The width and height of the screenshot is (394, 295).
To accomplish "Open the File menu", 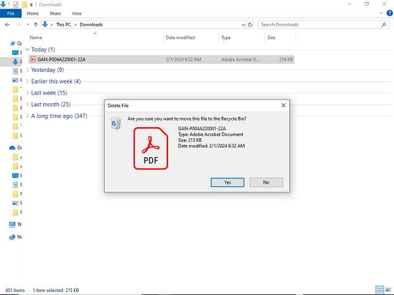I will pos(10,14).
